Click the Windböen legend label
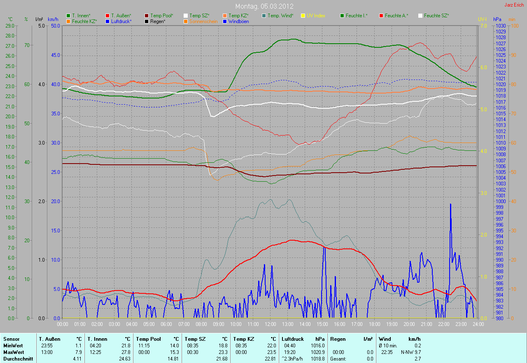Screen dimensions: 527x363 [x=238, y=21]
